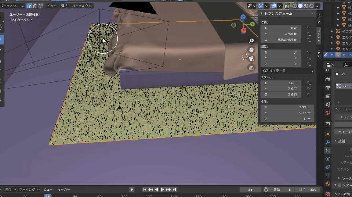Toggle camera view with the camera icon
The image size is (352, 197).
(251, 58)
